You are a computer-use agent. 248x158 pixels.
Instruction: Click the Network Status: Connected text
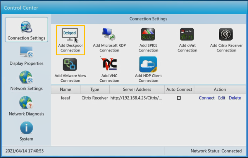(x=216, y=151)
